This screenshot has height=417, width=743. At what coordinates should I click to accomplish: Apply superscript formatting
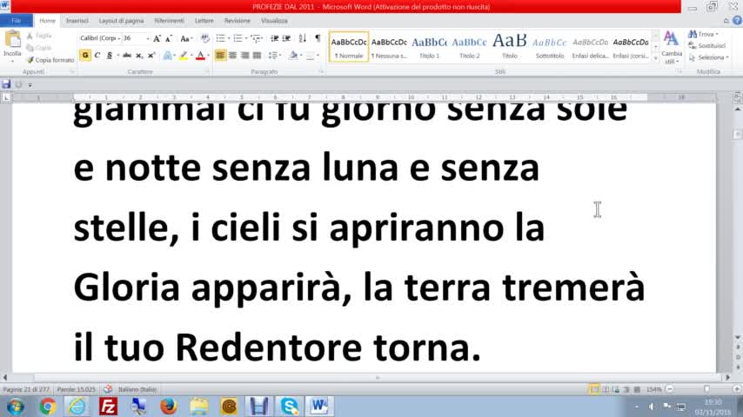(x=151, y=56)
